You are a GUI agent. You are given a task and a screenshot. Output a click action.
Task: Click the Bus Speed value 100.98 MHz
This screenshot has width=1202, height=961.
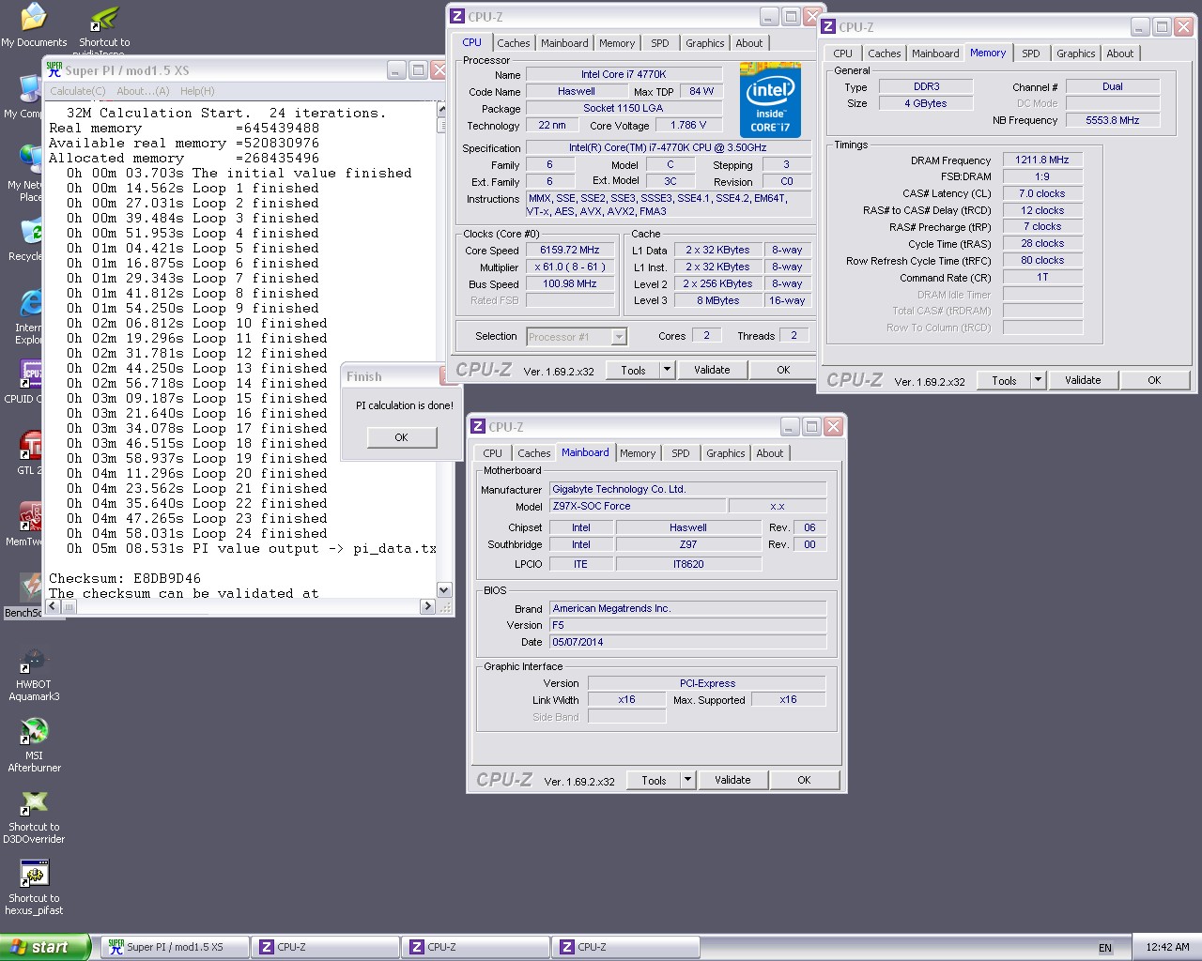(x=570, y=284)
